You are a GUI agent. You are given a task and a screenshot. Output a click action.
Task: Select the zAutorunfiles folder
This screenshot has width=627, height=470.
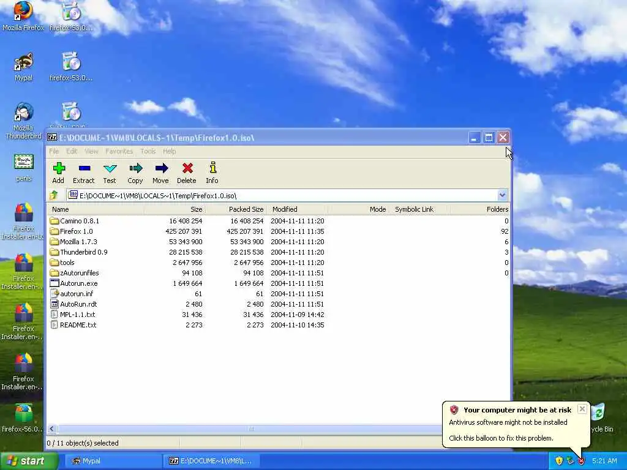(x=74, y=273)
